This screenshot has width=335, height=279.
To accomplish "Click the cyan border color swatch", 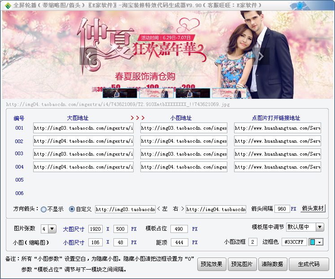I will 313,242.
